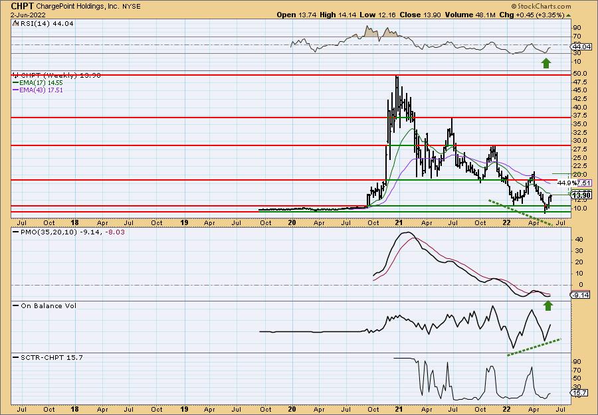Select the SCTR-CHPT 15.7 panel legend
The width and height of the screenshot is (598, 415).
tap(48, 357)
